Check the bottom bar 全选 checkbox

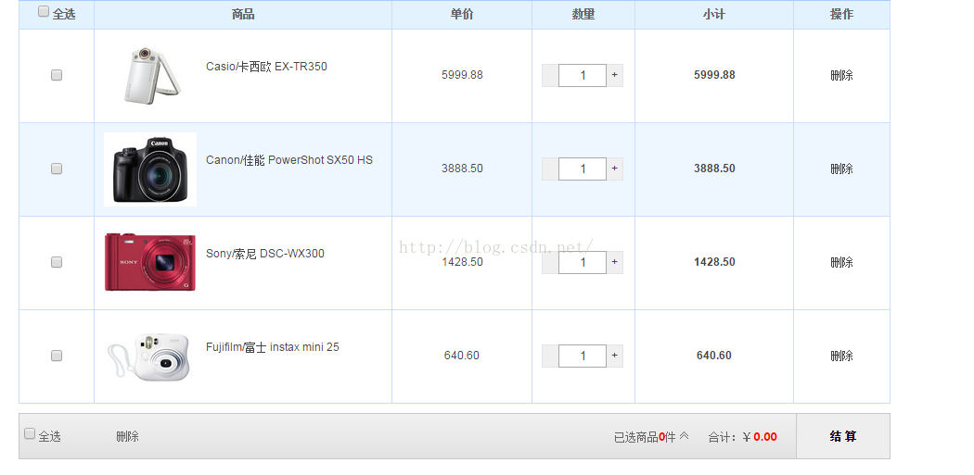tap(29, 433)
